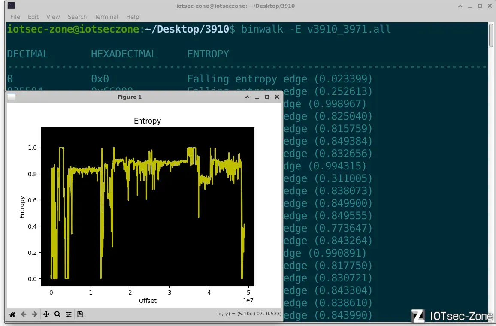Toggle the Pan/move axes tool
Screen dimensions: 496x326
46,314
